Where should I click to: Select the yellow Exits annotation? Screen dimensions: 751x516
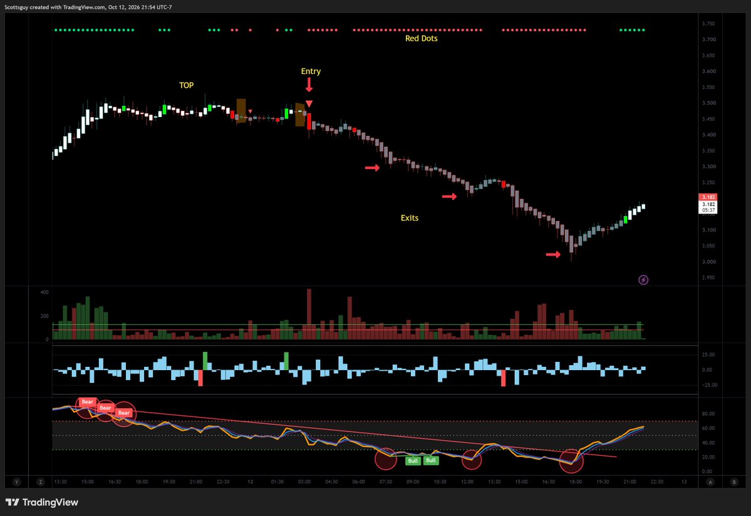pyautogui.click(x=410, y=218)
